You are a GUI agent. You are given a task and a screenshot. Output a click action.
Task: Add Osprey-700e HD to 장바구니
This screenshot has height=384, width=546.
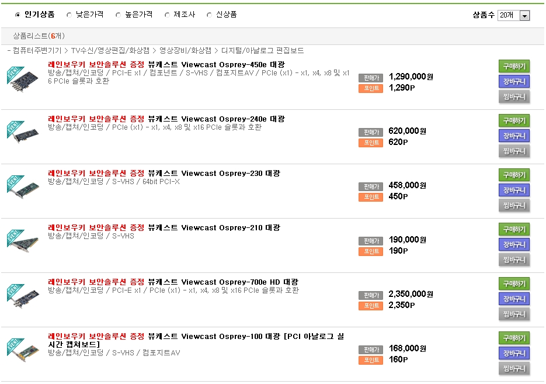(514, 299)
